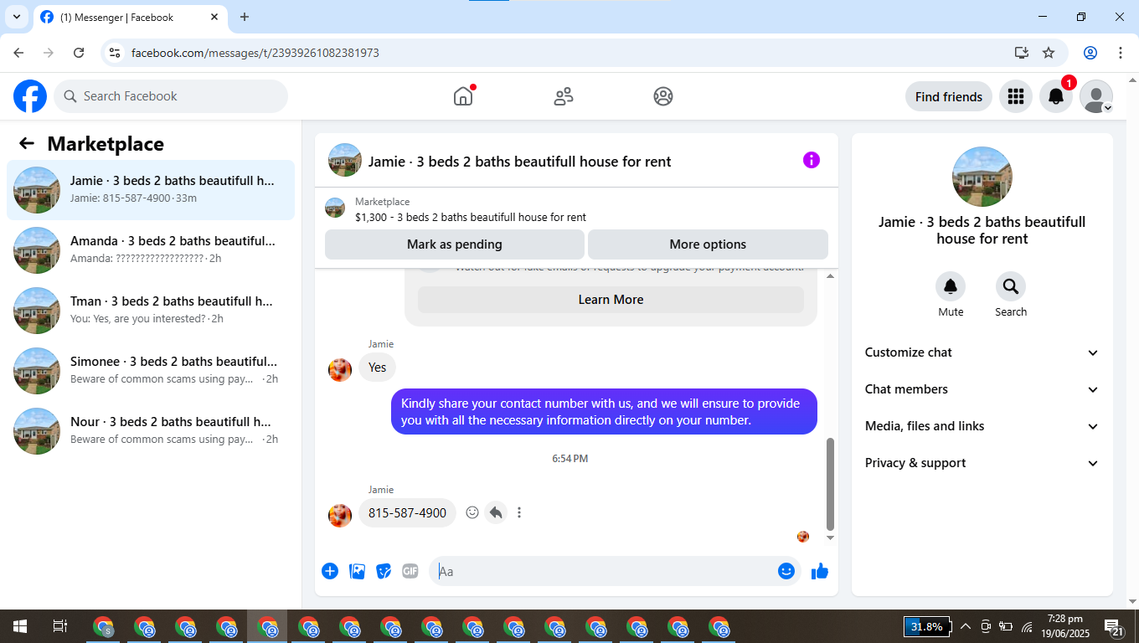Open Task View on the taskbar
The height and width of the screenshot is (643, 1139).
(60, 626)
